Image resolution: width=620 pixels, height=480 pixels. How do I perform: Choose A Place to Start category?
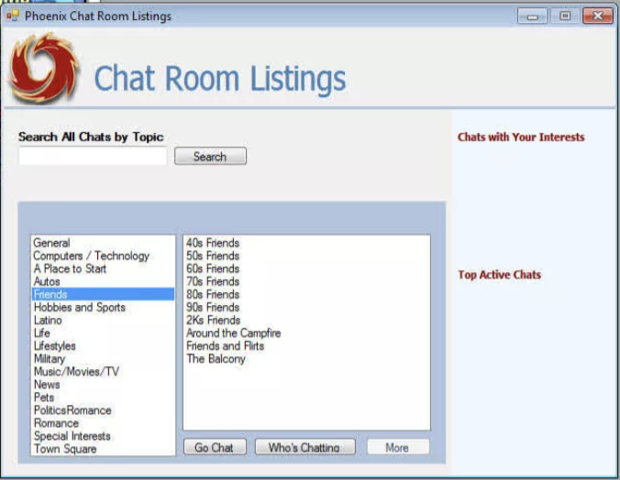[x=103, y=268]
